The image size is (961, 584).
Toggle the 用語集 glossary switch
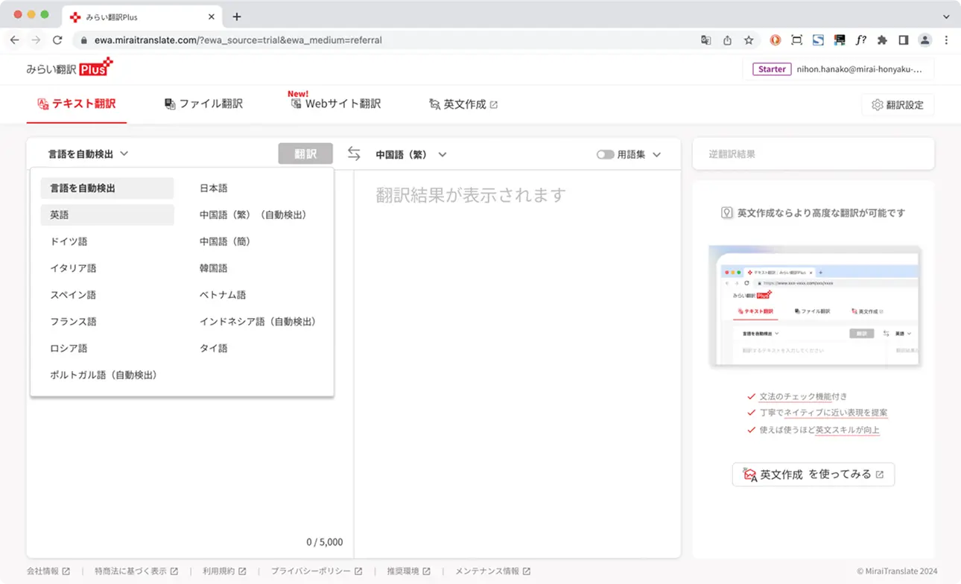pos(605,155)
